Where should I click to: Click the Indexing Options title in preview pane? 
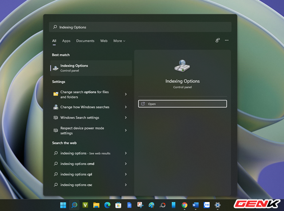pyautogui.click(x=182, y=81)
